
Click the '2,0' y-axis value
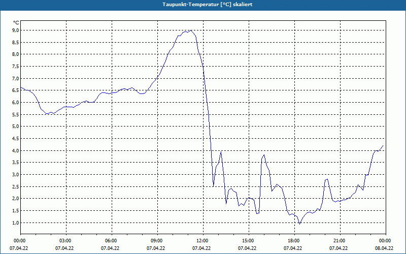tap(16, 199)
